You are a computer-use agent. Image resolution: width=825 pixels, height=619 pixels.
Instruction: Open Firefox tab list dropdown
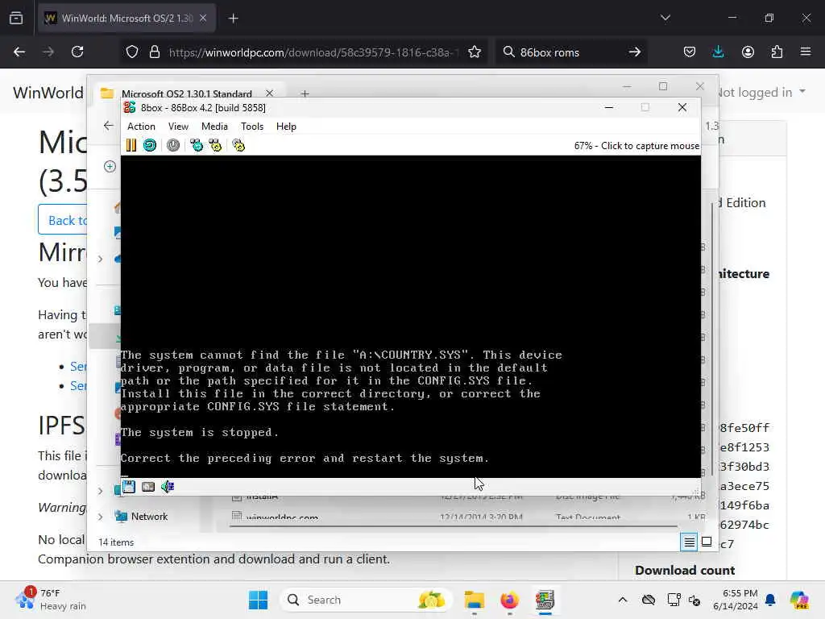[x=665, y=18]
